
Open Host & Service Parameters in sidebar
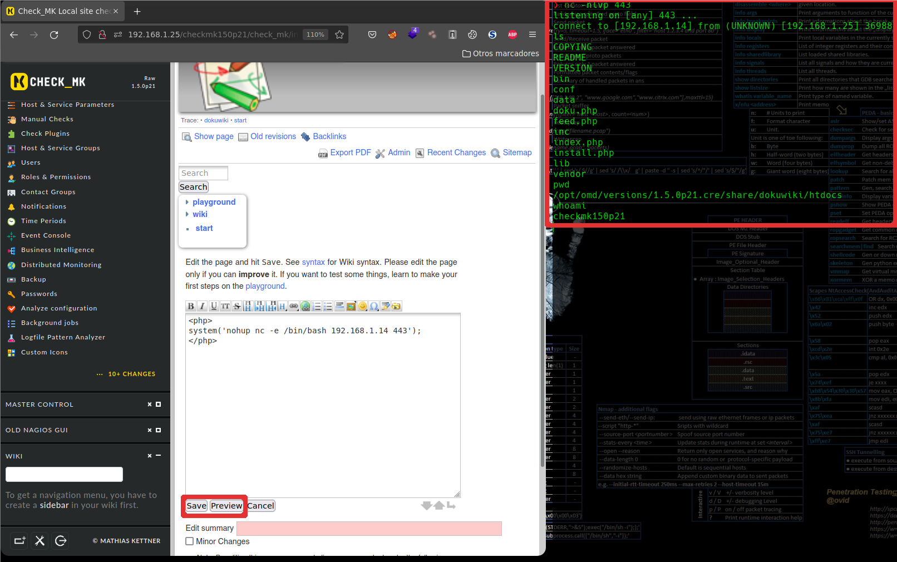point(67,105)
